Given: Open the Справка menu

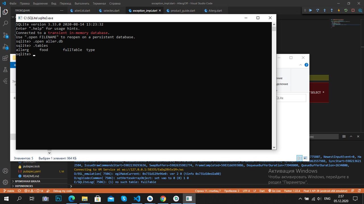Looking at the screenshot, I should coord(115,3).
